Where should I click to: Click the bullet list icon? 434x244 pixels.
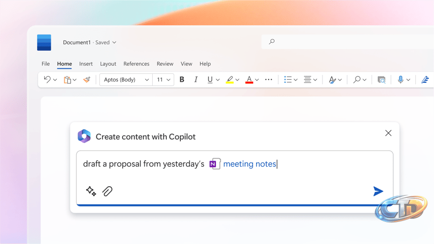pos(288,80)
